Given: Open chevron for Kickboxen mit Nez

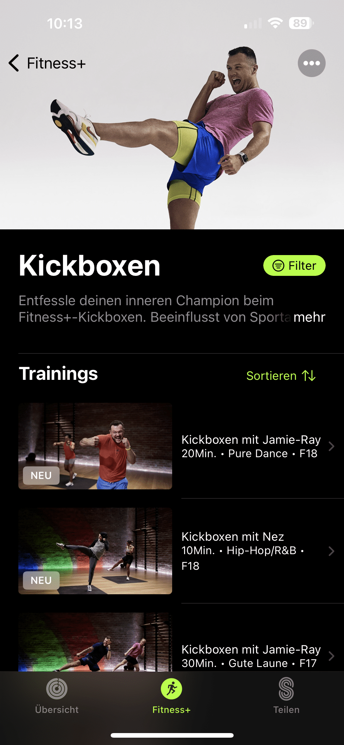Looking at the screenshot, I should tap(331, 551).
